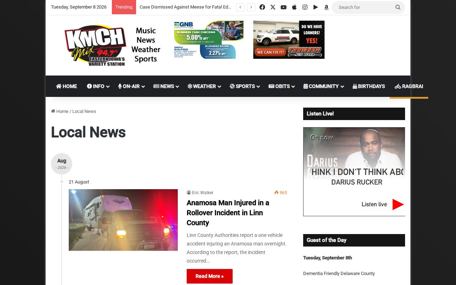
Task: Show previous trending headline arrow
Action: tap(240, 7)
